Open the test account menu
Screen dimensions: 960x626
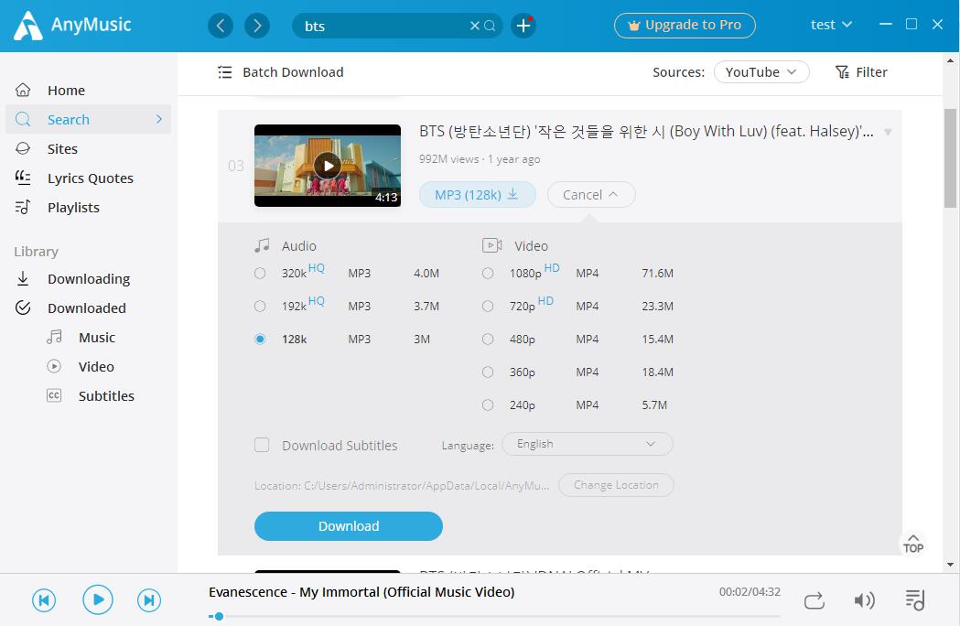click(x=831, y=25)
